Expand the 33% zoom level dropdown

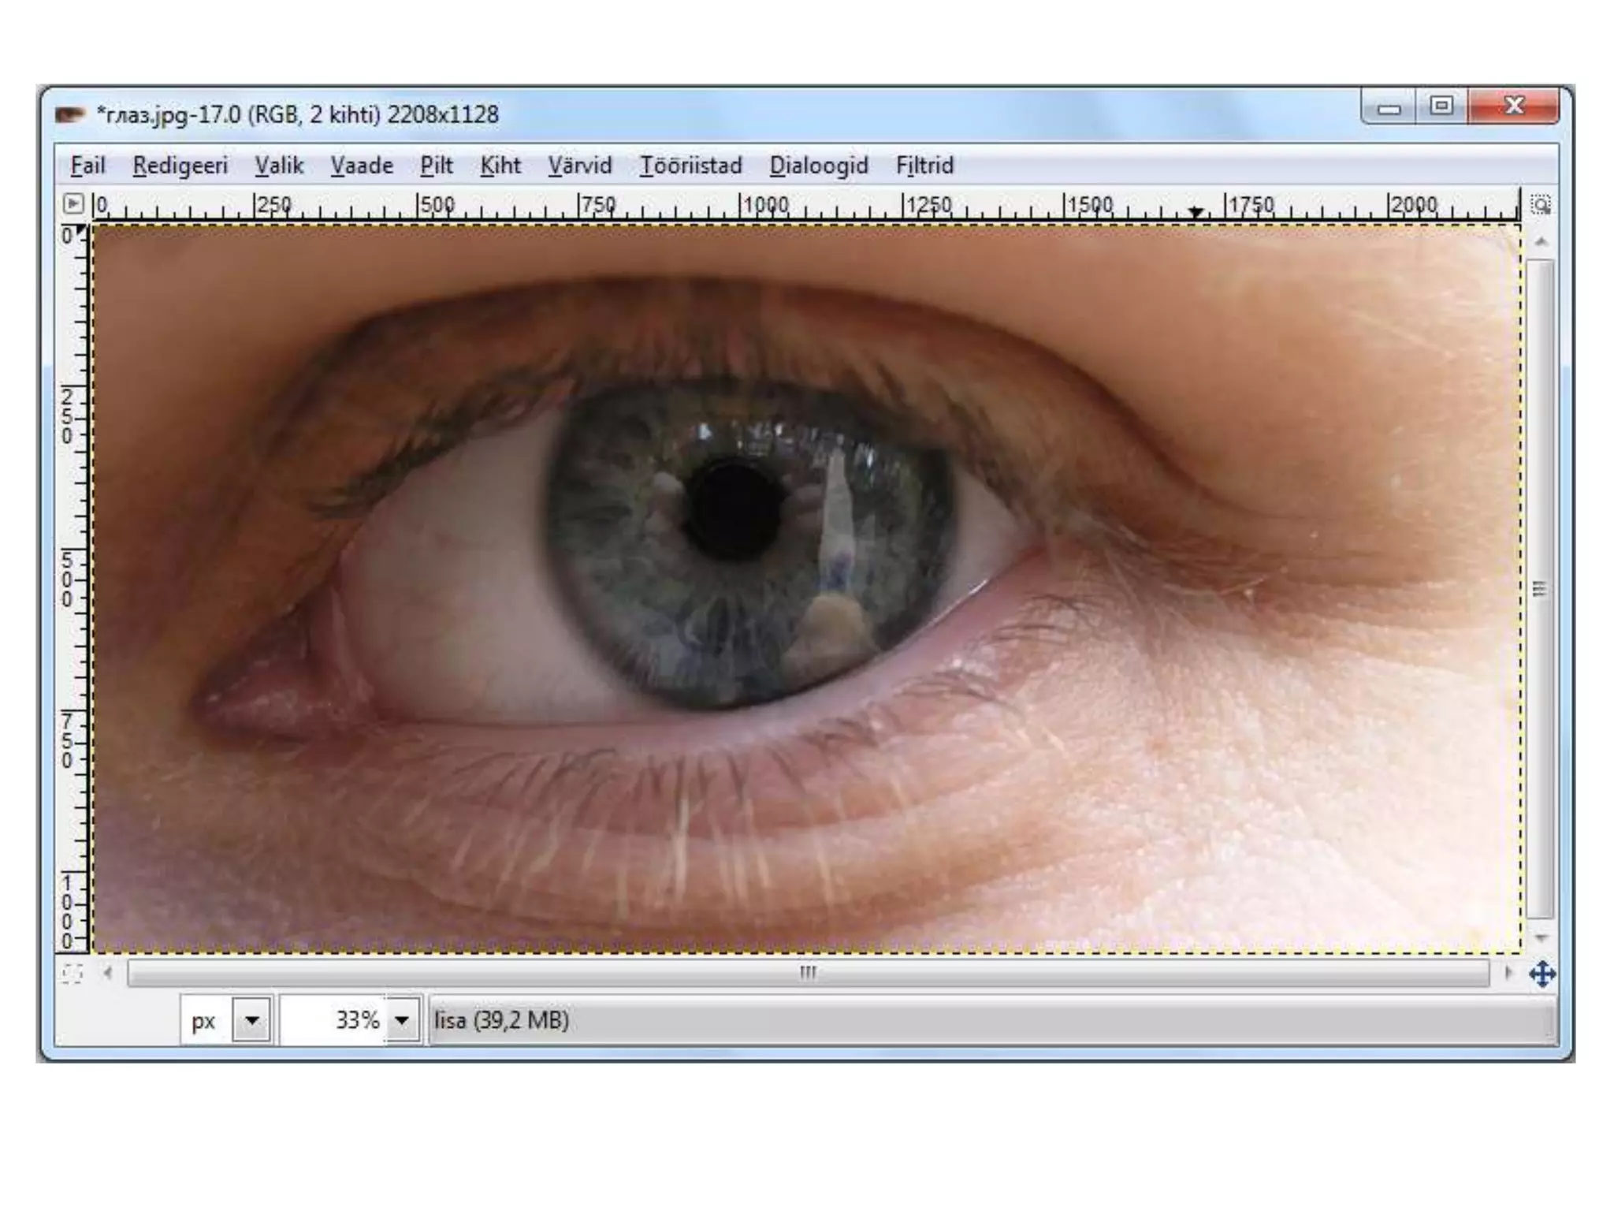[402, 1020]
